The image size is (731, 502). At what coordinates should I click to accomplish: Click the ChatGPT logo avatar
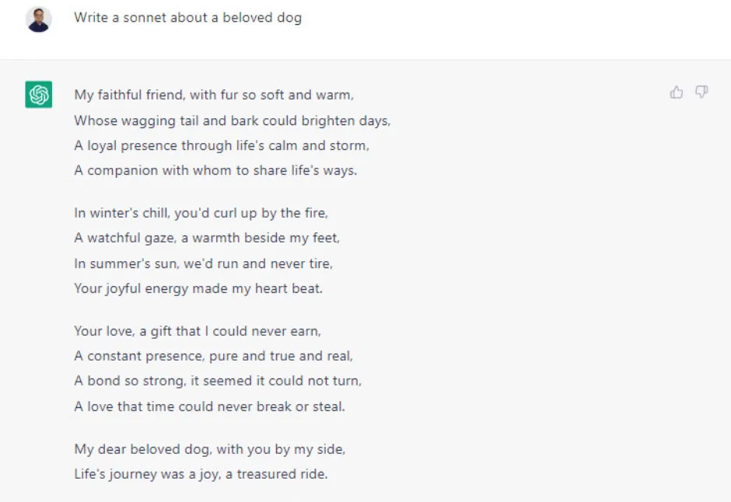[x=39, y=95]
